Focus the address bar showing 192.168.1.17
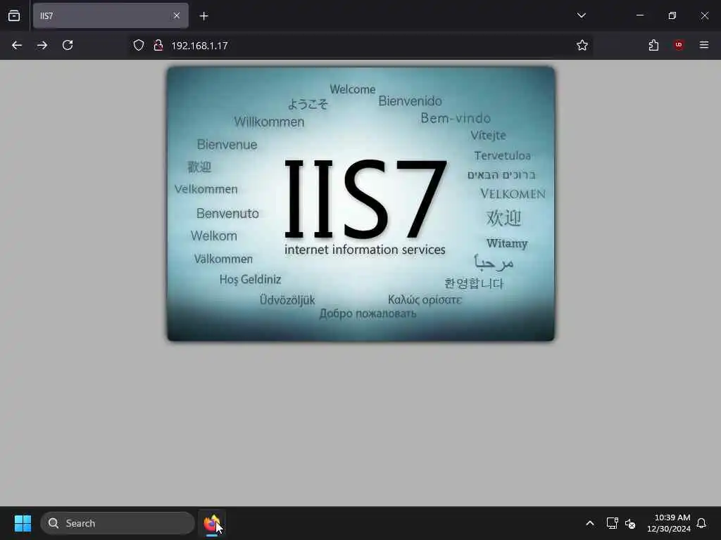This screenshot has height=540, width=721. click(x=360, y=45)
